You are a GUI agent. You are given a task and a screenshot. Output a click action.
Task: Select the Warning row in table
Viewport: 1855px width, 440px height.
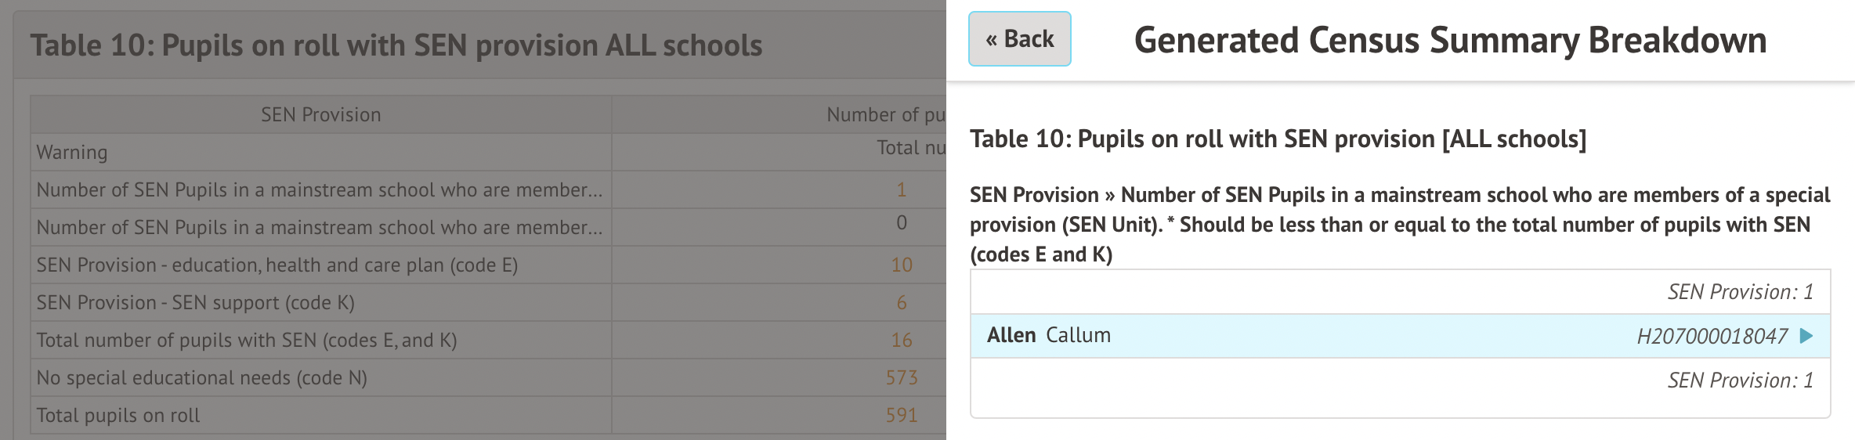coord(72,152)
